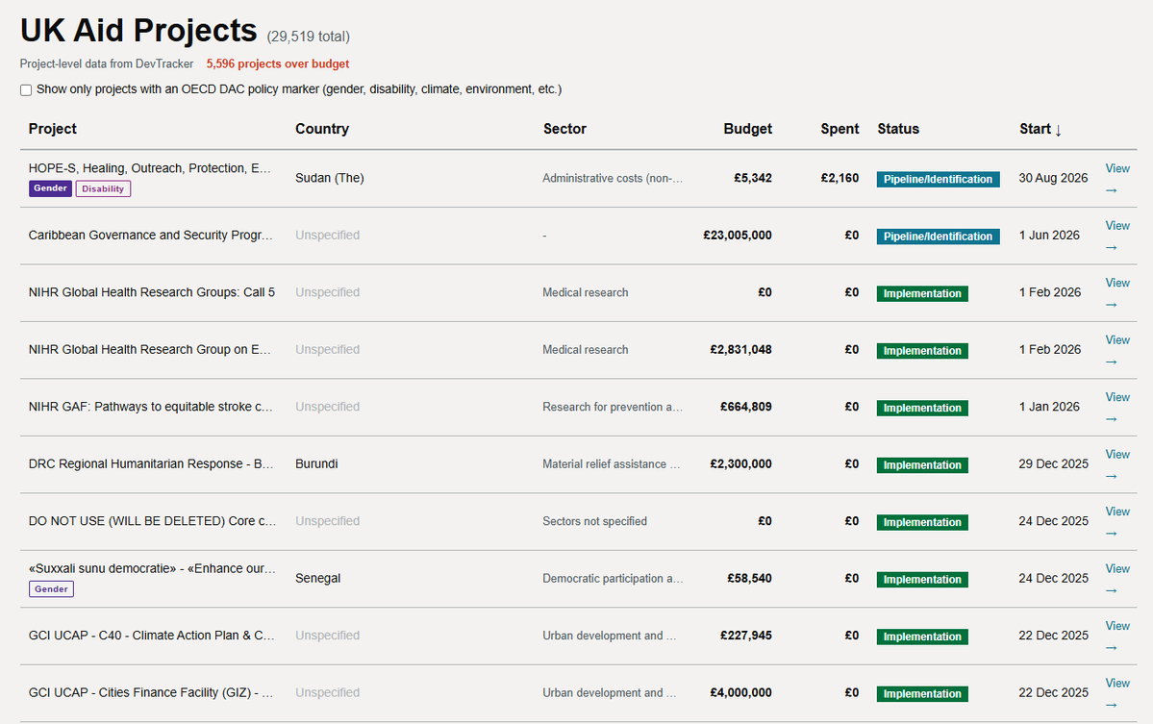The image size is (1153, 724).
Task: Click the purple Gender tag on HOPE-S project
Action: click(x=50, y=188)
